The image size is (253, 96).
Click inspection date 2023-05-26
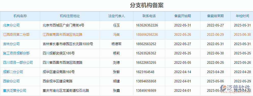tap(242, 62)
